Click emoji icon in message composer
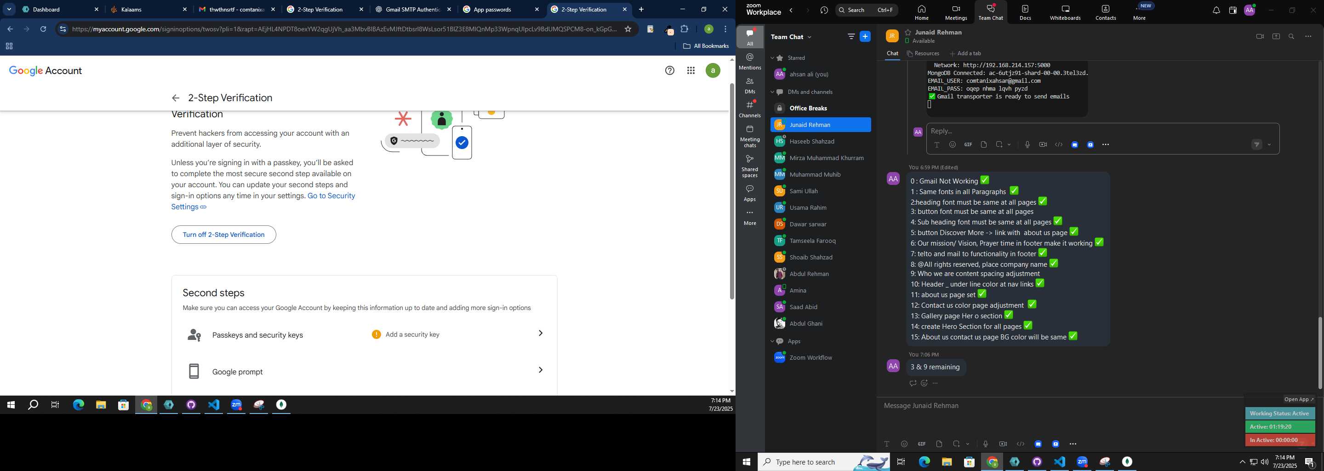 904,444
